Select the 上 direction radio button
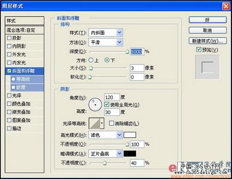The image size is (232, 179). (91, 60)
